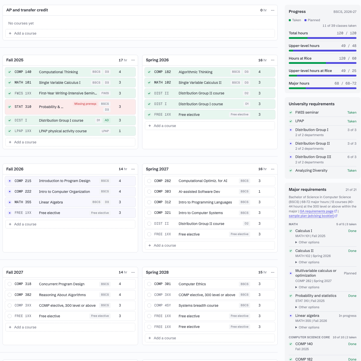Click the Planned legend label in Progress
The image size is (361, 361).
pos(314,20)
